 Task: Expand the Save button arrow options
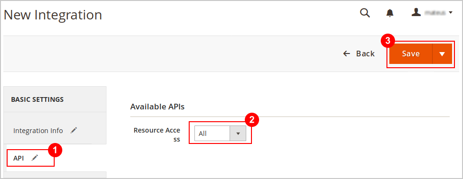click(x=442, y=54)
